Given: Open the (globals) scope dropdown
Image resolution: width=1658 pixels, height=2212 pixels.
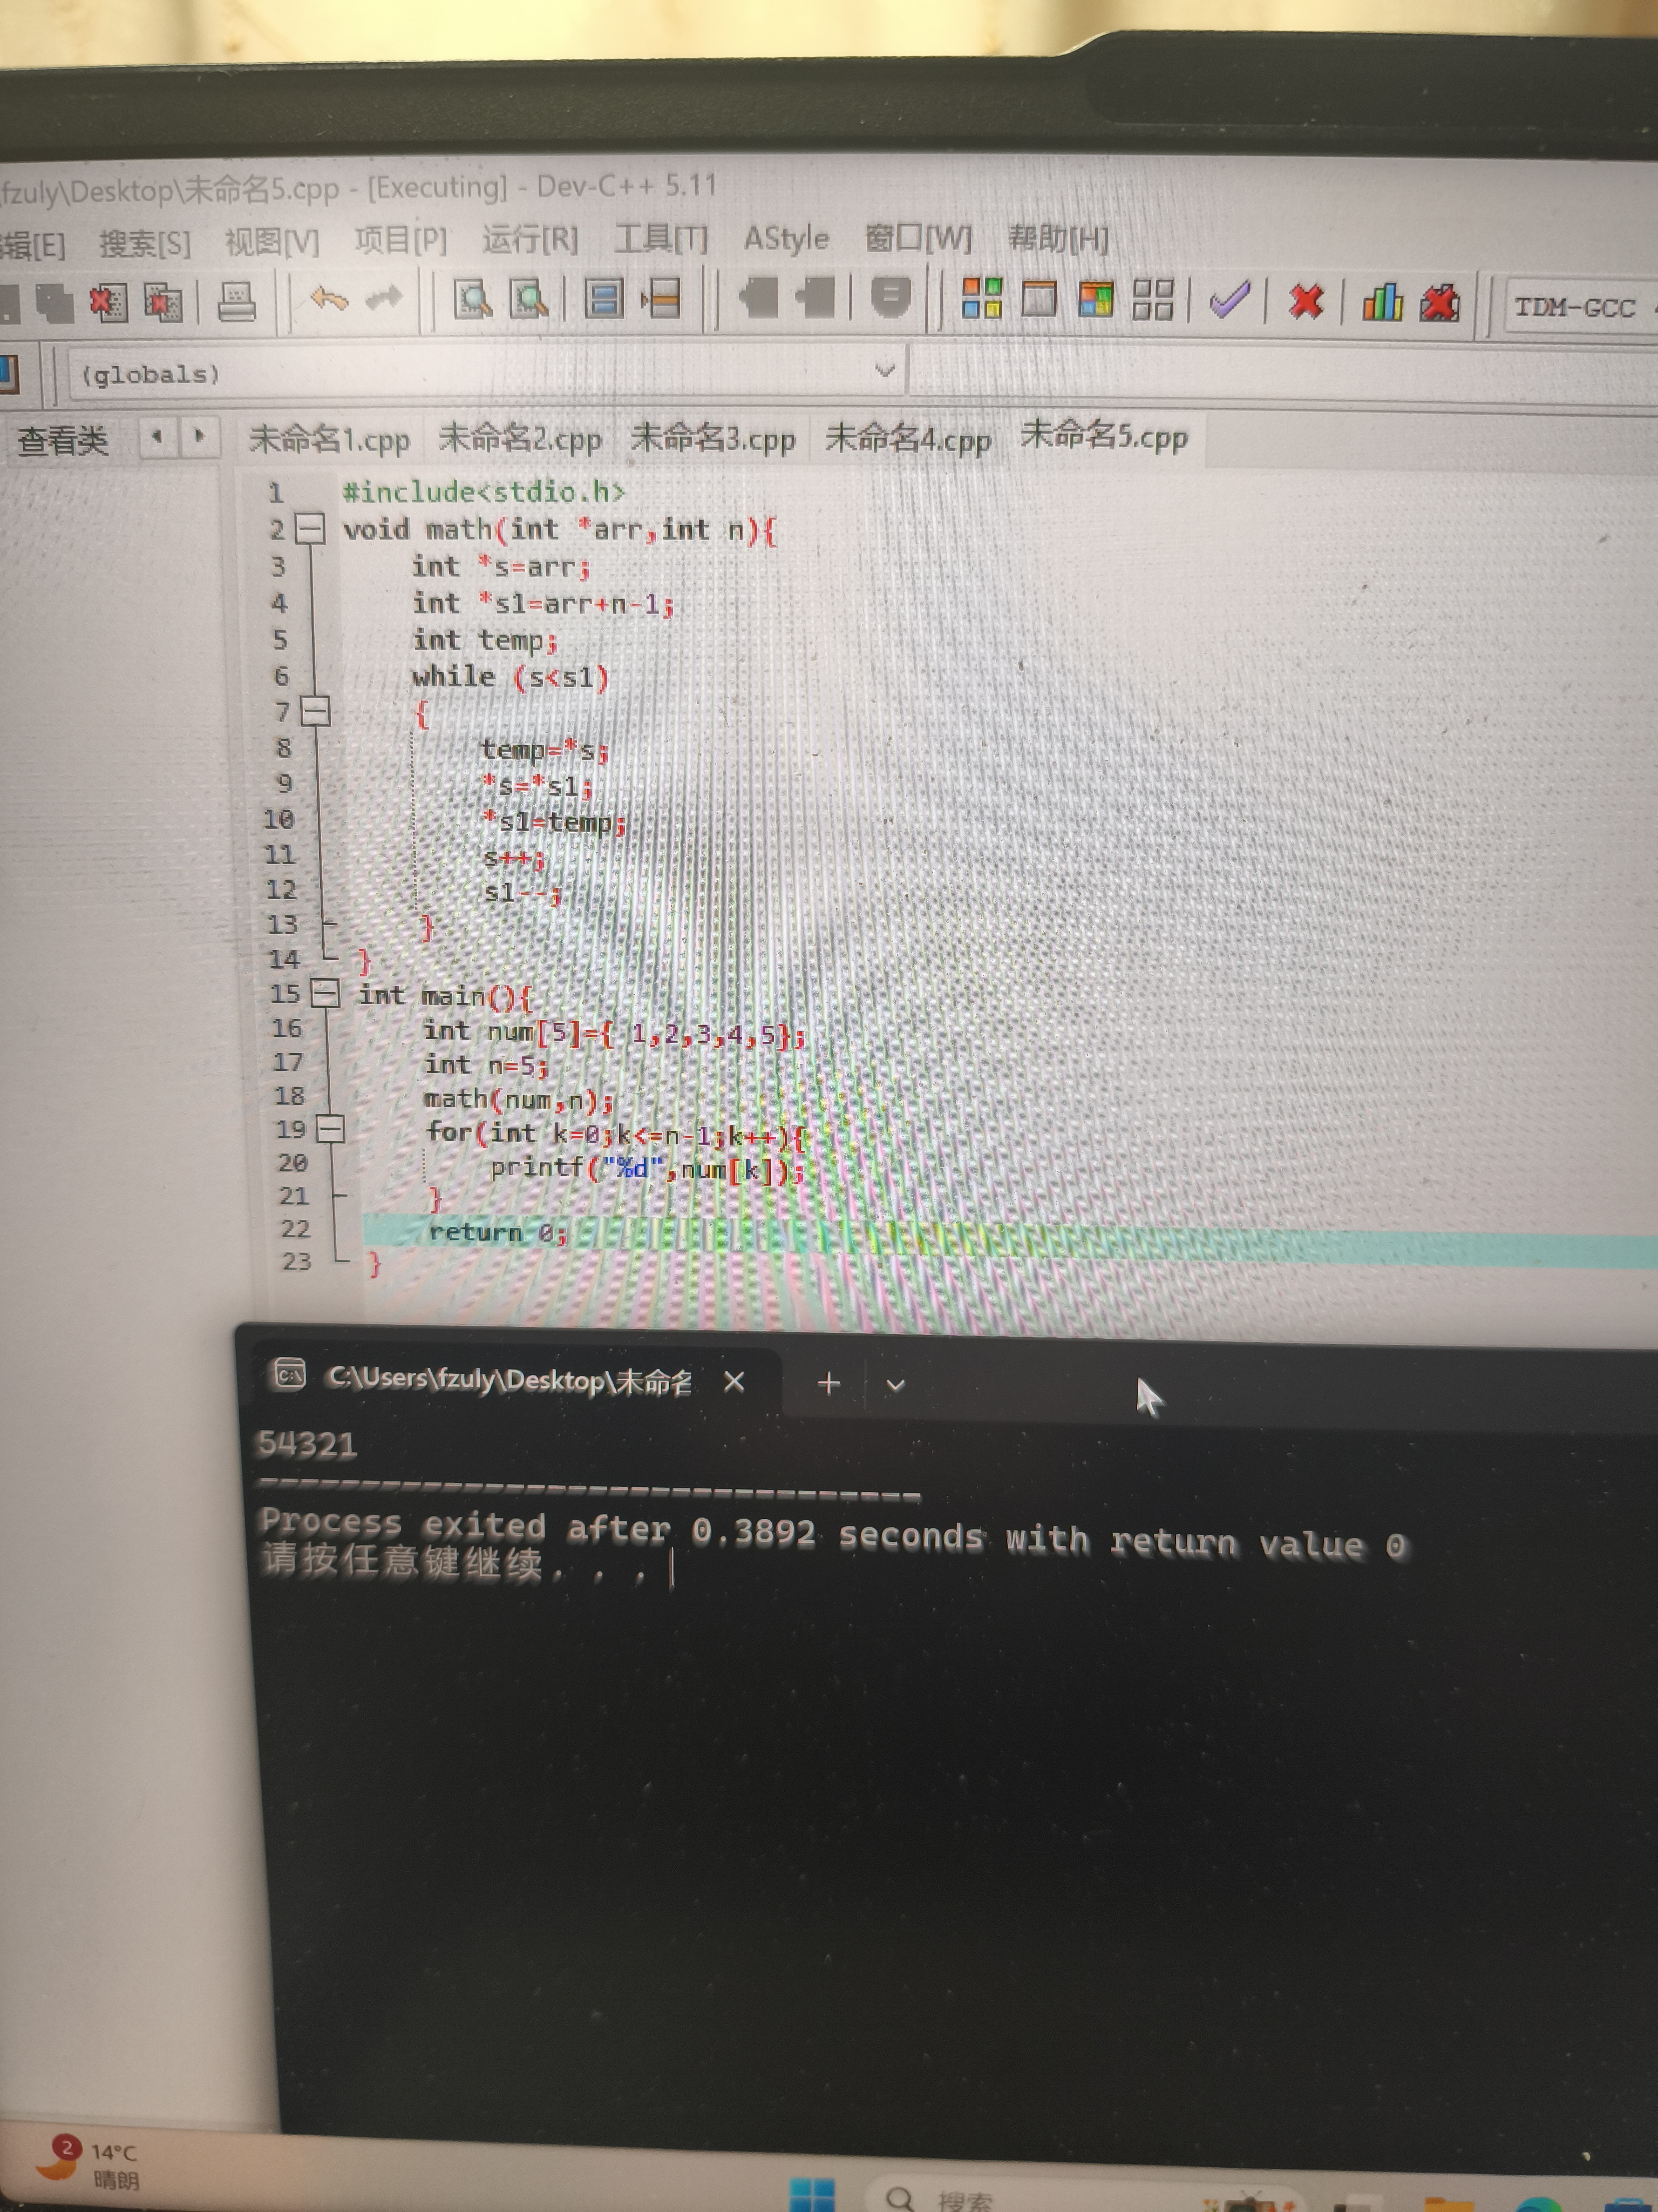Looking at the screenshot, I should (884, 371).
